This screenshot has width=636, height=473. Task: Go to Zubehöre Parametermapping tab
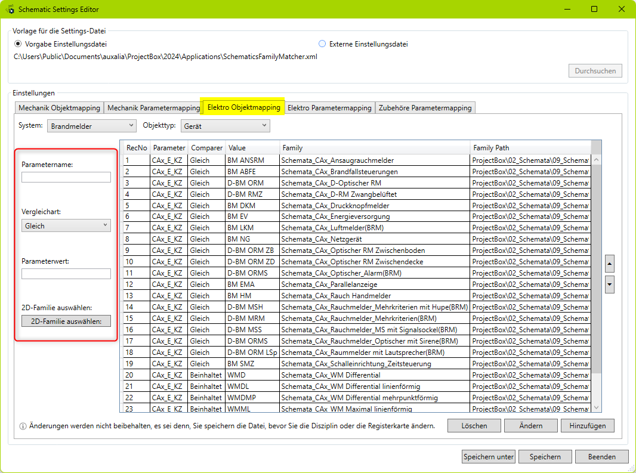click(425, 108)
